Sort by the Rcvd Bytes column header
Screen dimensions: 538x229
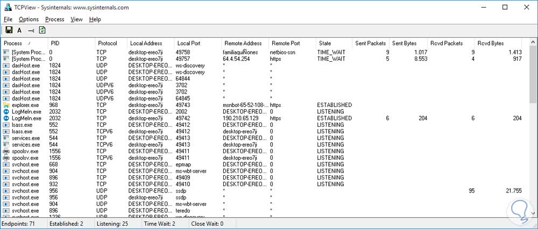point(498,43)
